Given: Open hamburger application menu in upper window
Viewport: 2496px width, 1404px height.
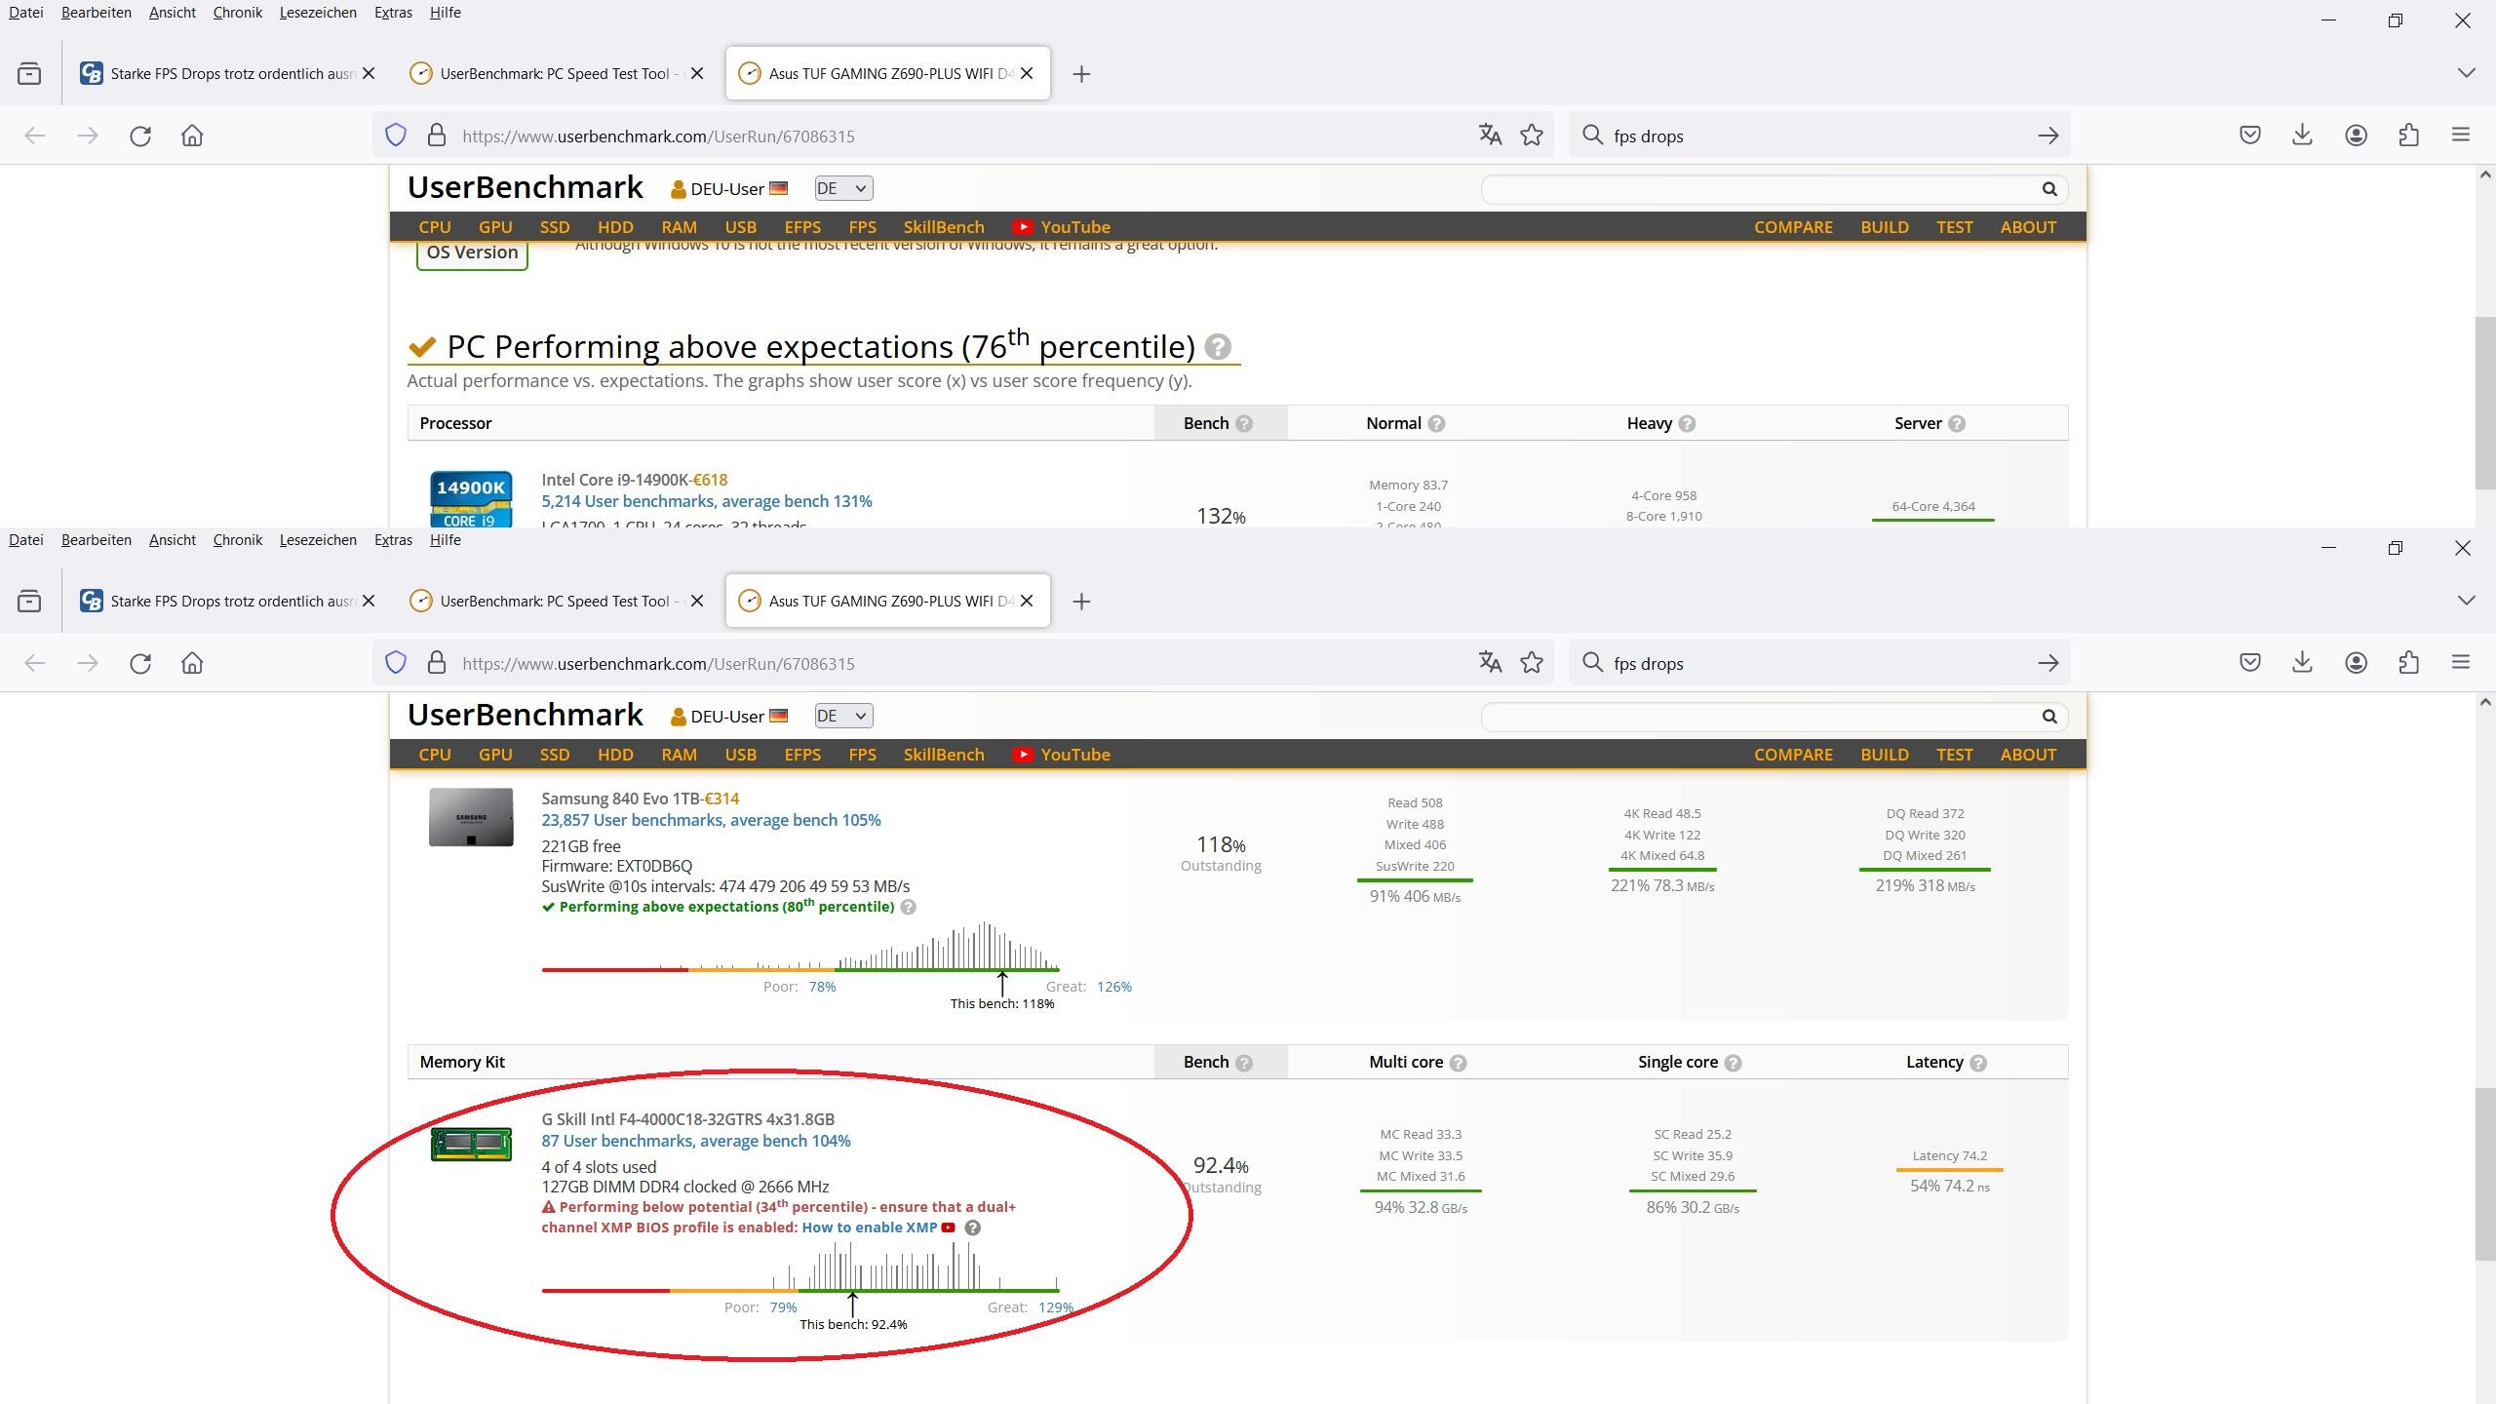Looking at the screenshot, I should (2461, 135).
